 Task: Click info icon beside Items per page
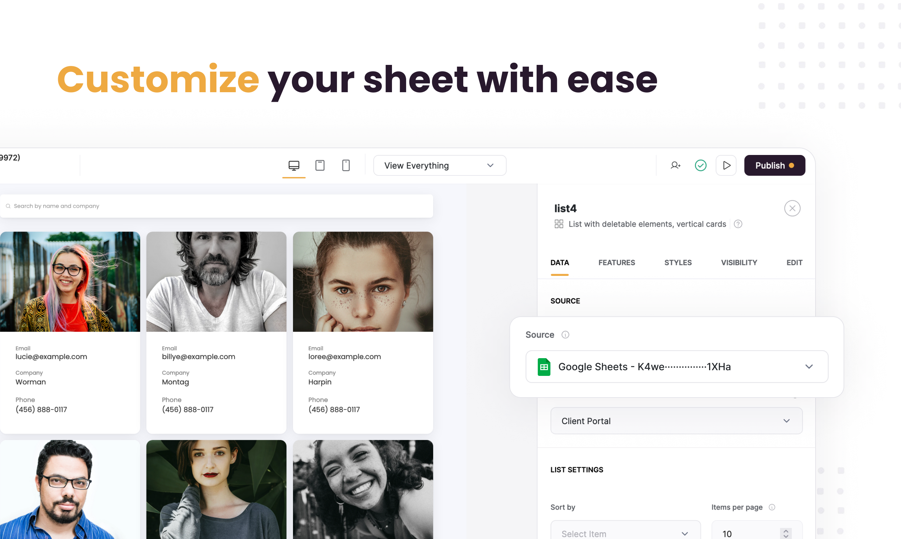pos(772,507)
